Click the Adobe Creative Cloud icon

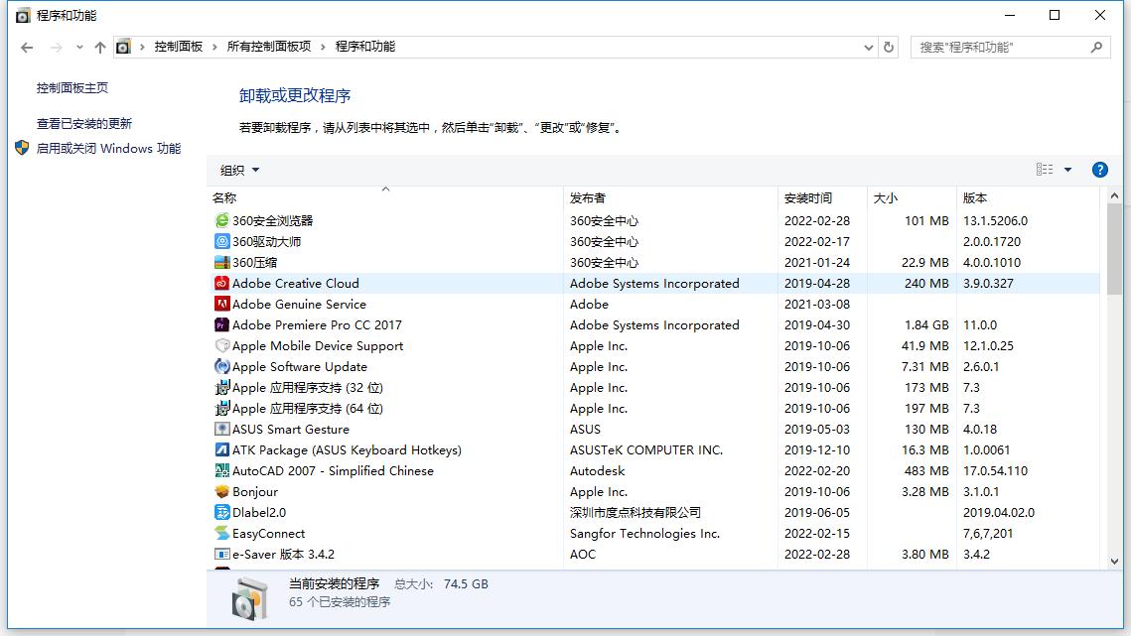[x=221, y=283]
